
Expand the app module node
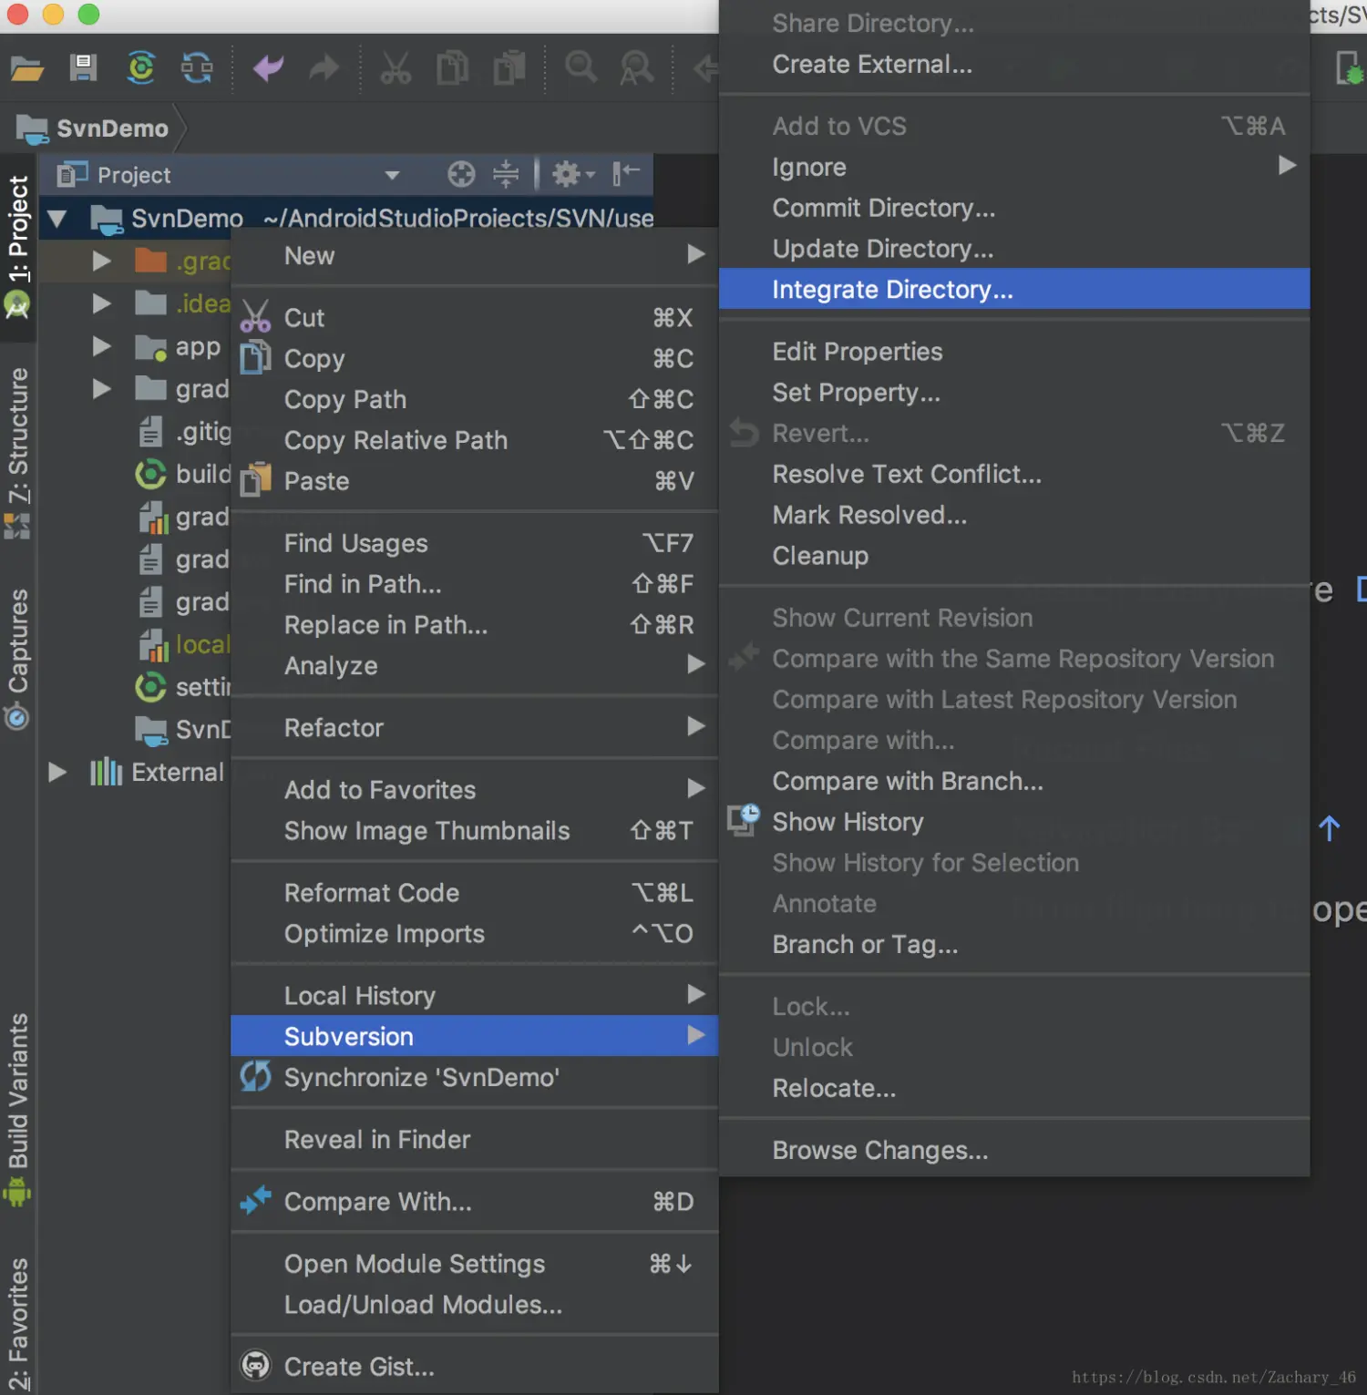101,346
